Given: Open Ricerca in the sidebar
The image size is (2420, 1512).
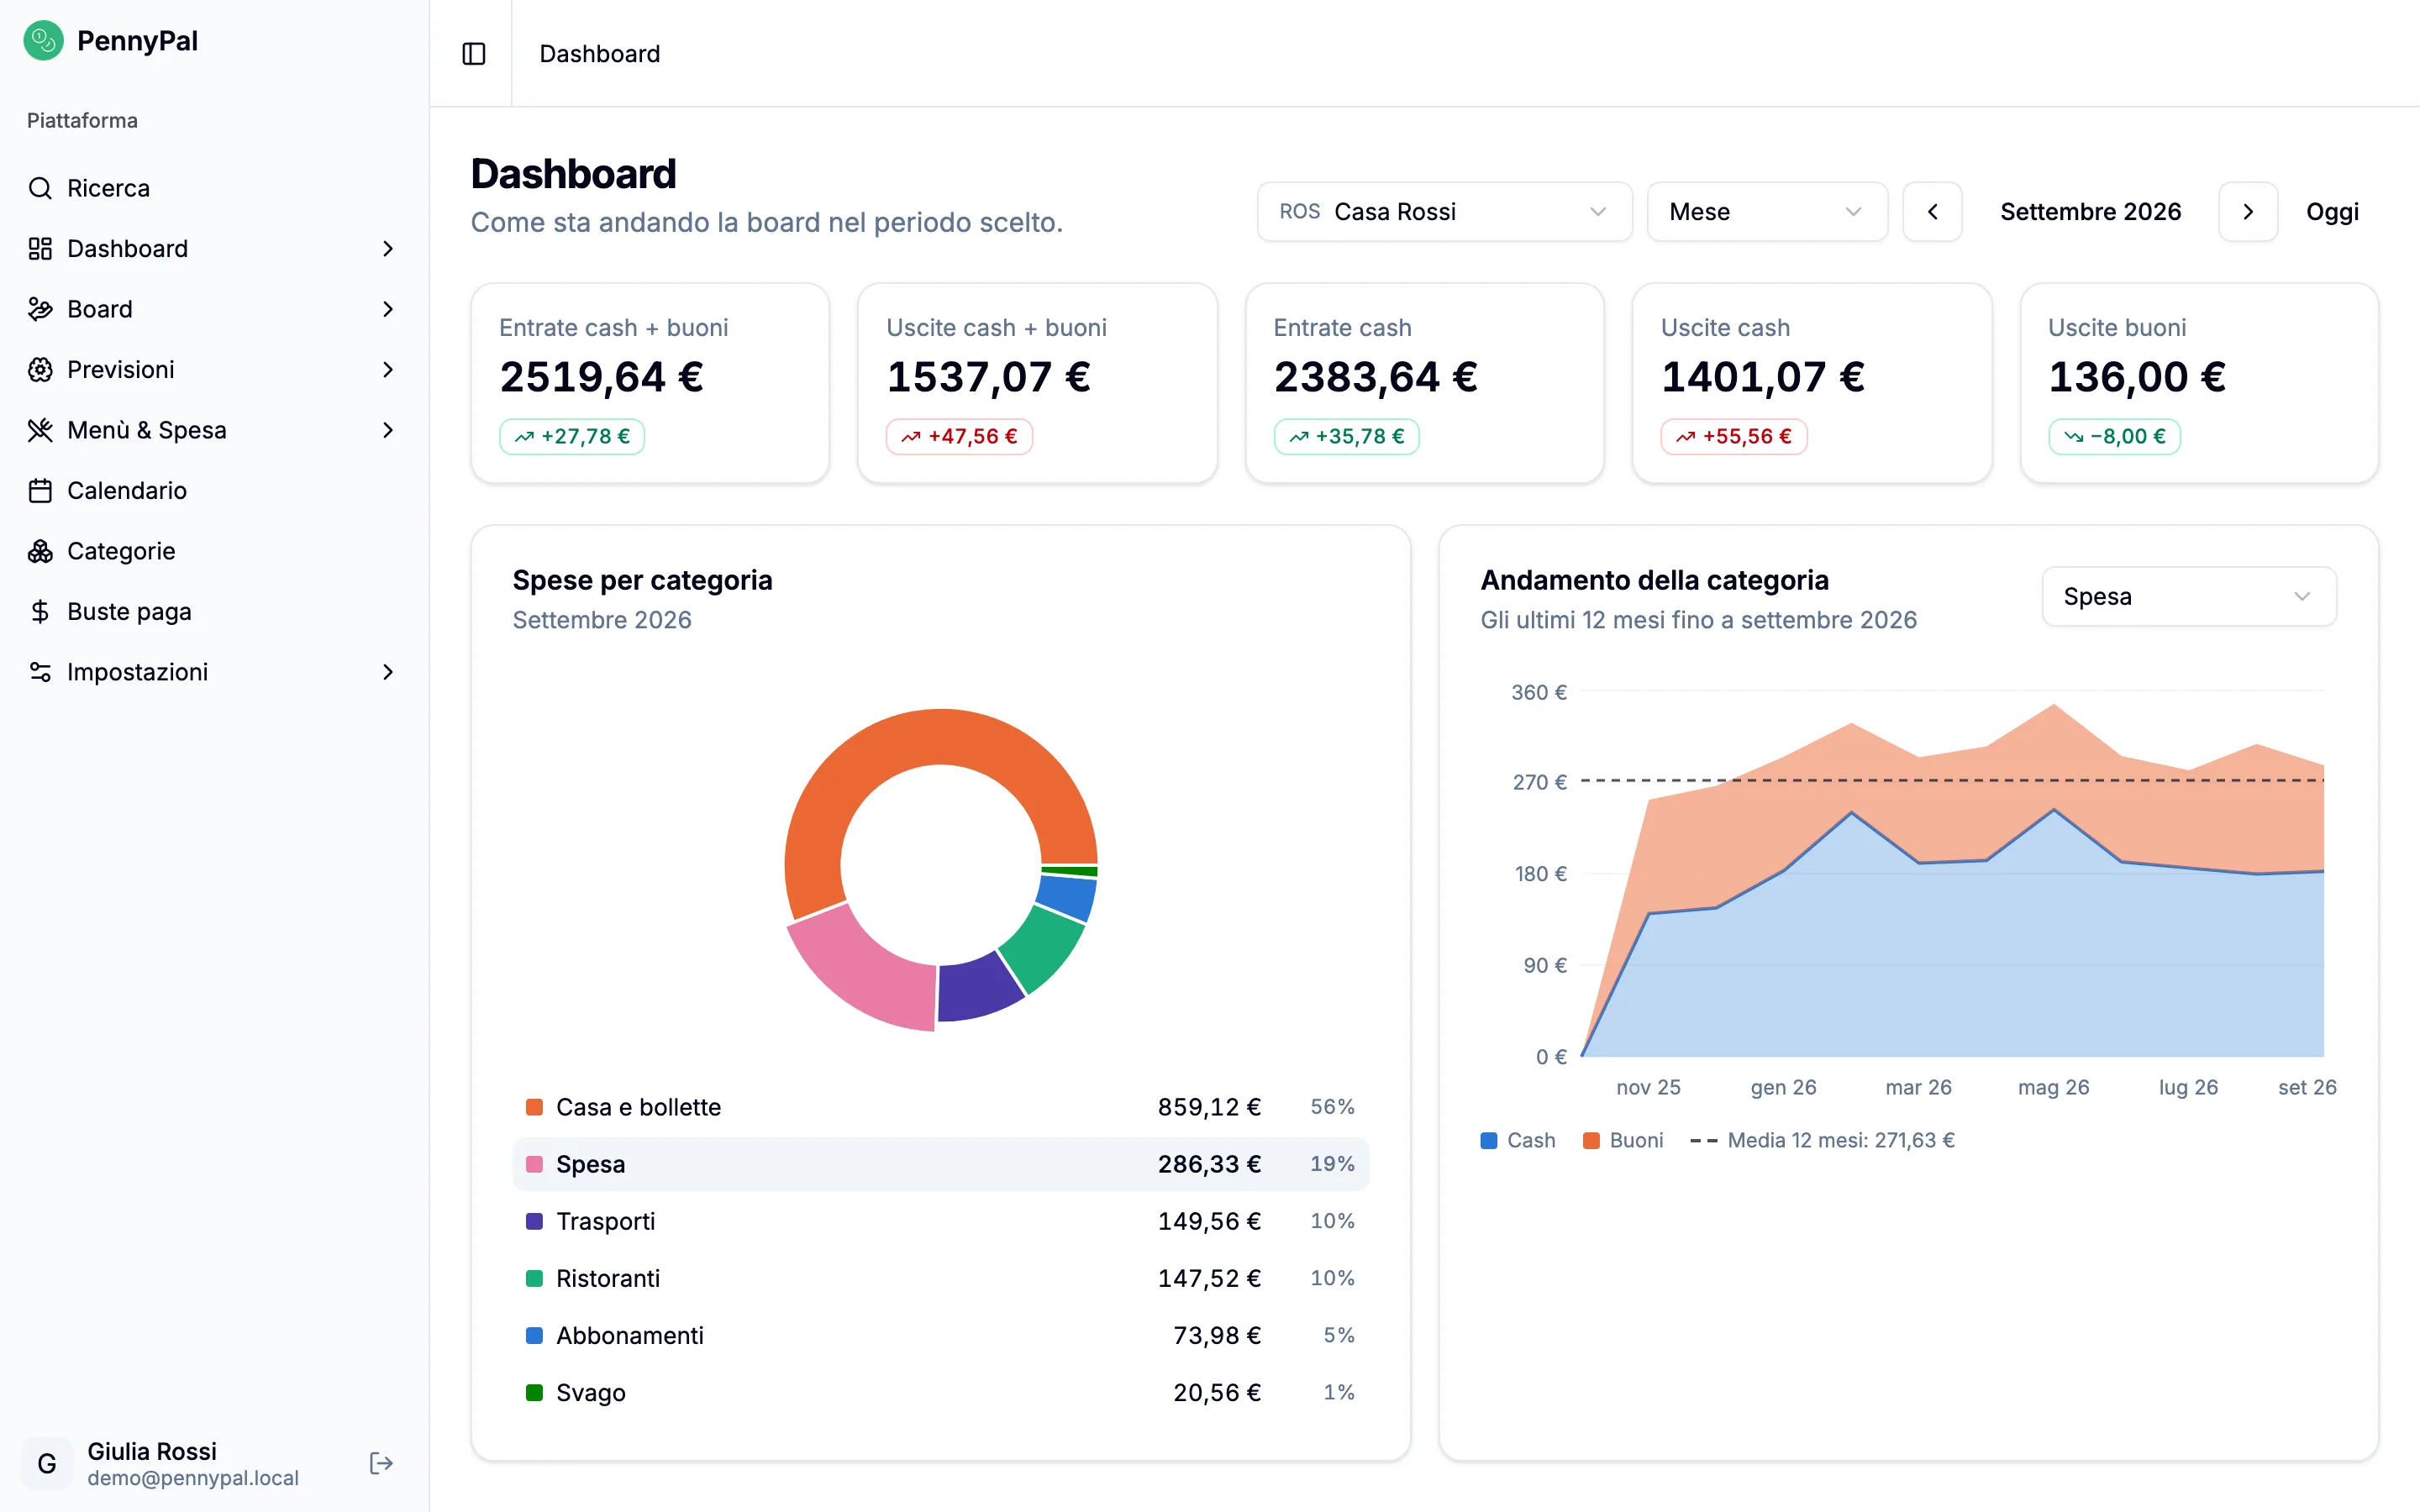Looking at the screenshot, I should 213,188.
